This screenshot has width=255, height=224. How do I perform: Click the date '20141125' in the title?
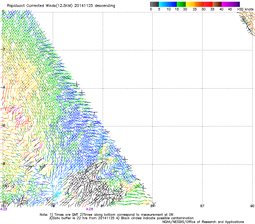pyautogui.click(x=83, y=6)
